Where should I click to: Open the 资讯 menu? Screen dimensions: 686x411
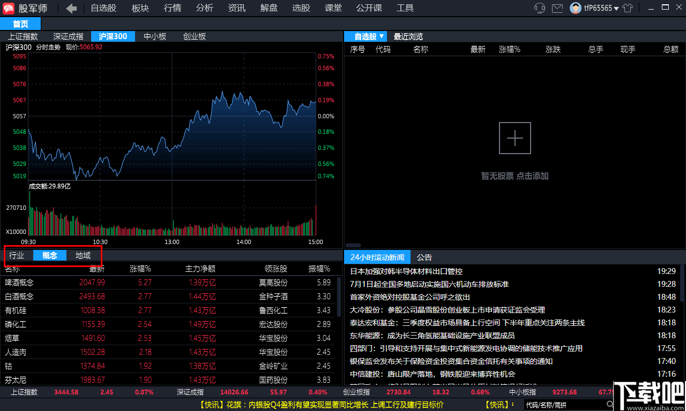click(237, 8)
